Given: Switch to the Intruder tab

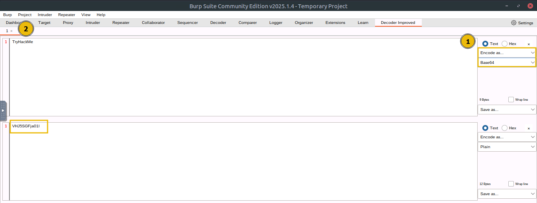Looking at the screenshot, I should point(93,23).
